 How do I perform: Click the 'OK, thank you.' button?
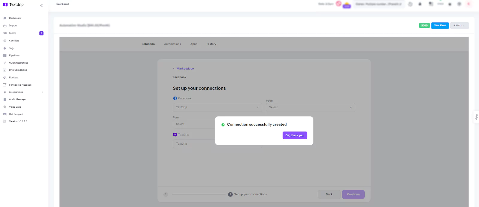[x=295, y=135]
